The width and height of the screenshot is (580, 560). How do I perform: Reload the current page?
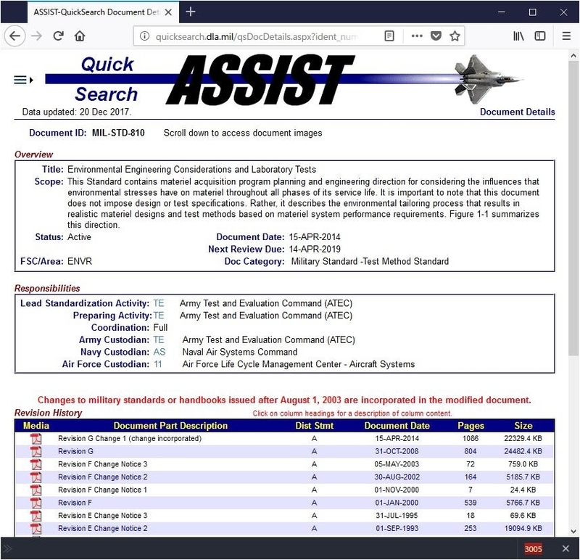pyautogui.click(x=58, y=36)
